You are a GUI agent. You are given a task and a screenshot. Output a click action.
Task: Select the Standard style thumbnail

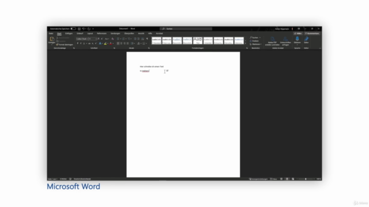coord(156,41)
